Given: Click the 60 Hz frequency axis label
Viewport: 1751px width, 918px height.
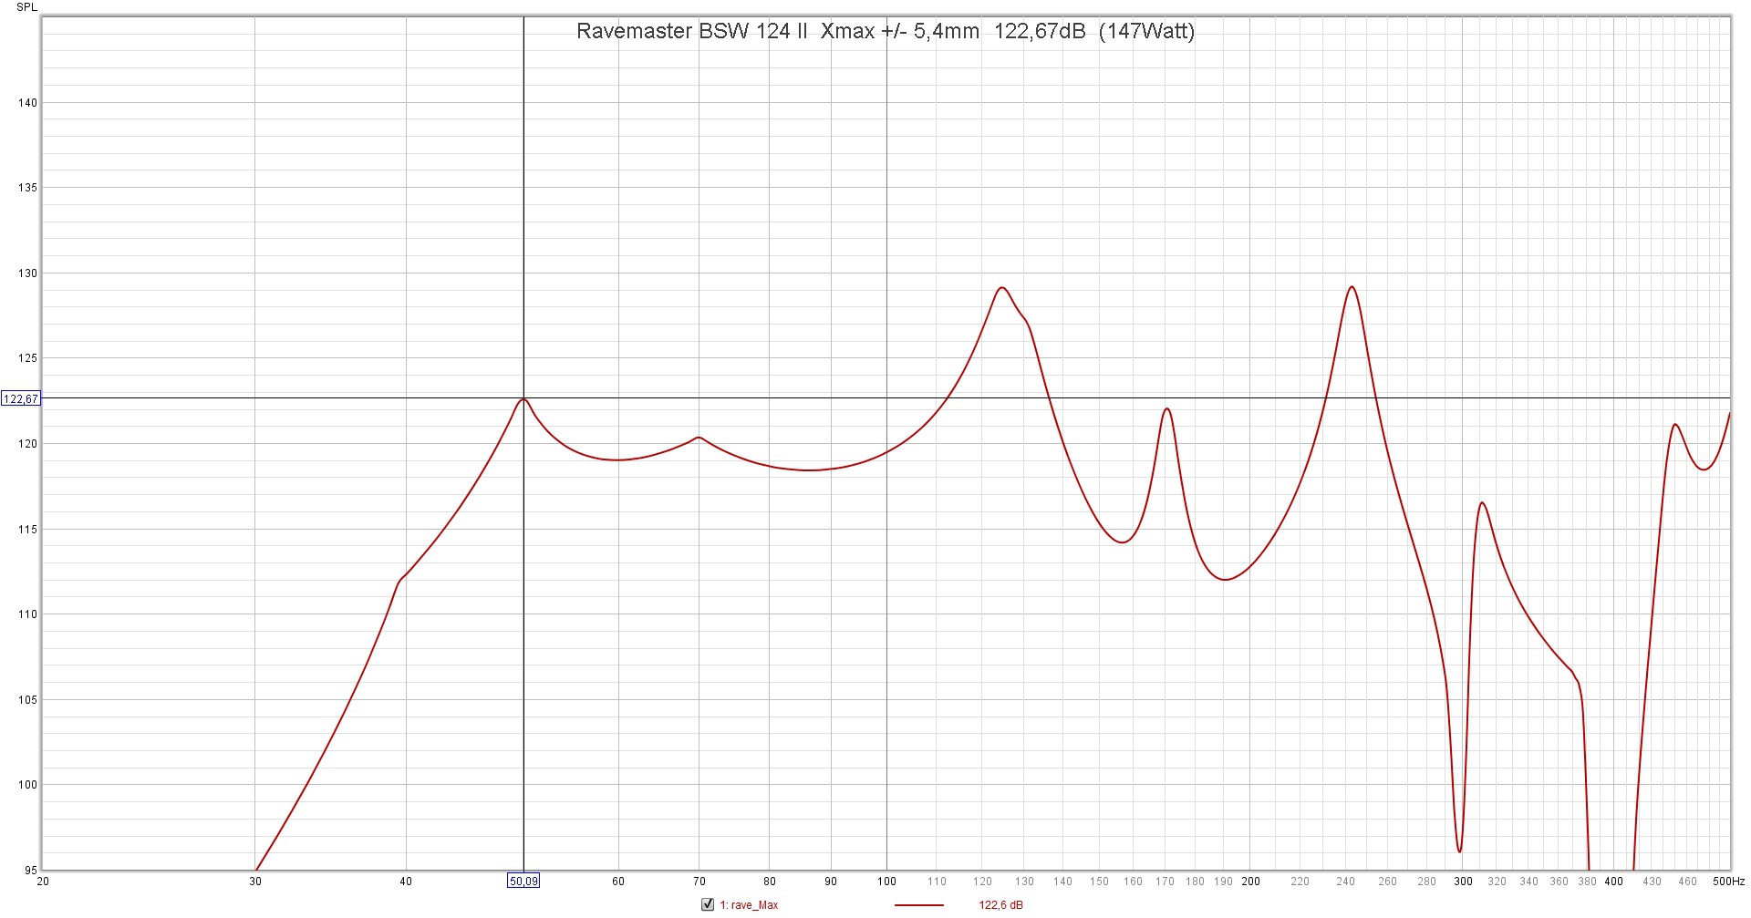Looking at the screenshot, I should click(x=618, y=882).
